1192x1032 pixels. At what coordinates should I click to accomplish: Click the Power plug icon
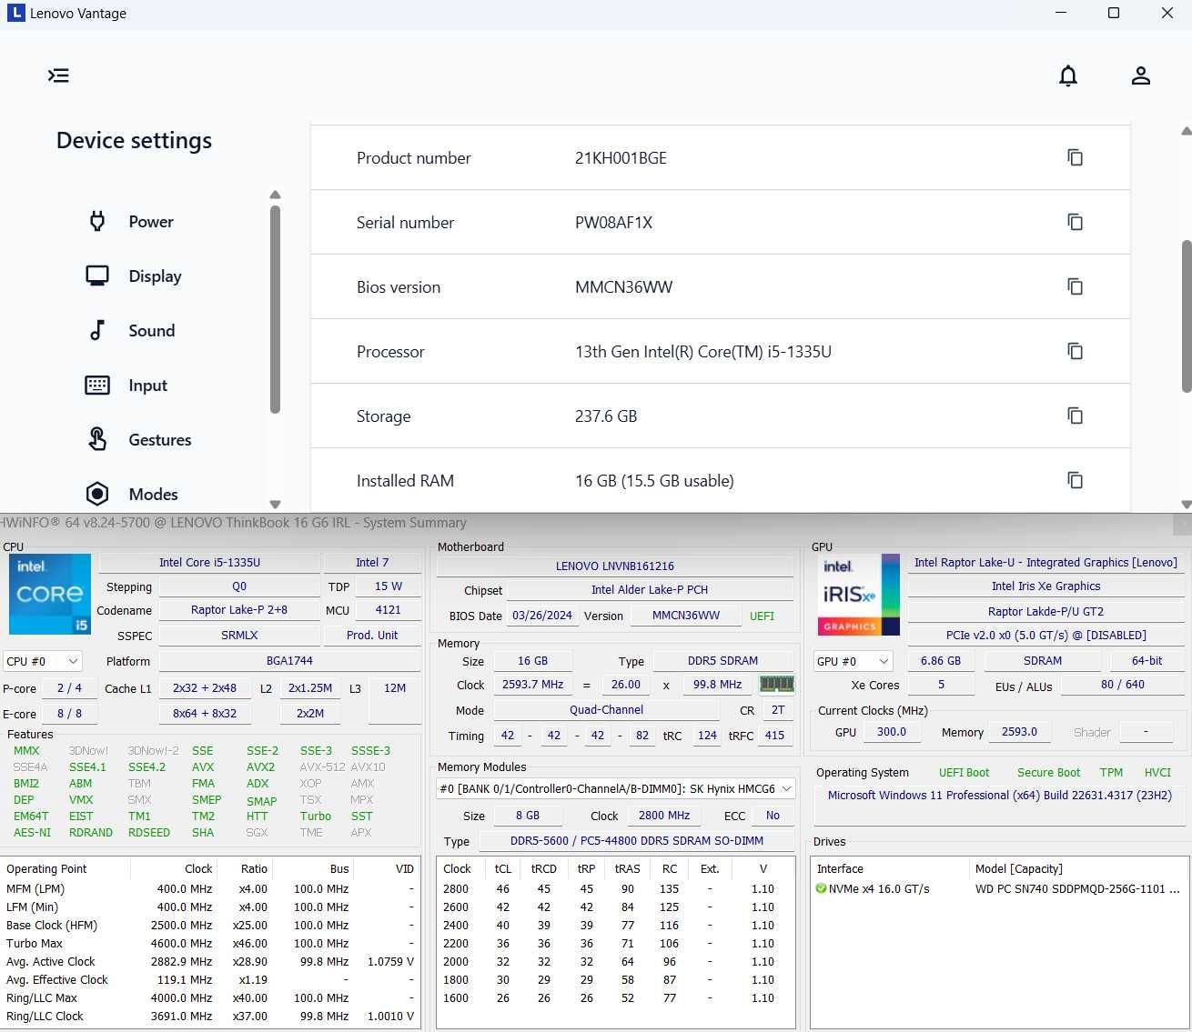tap(97, 221)
